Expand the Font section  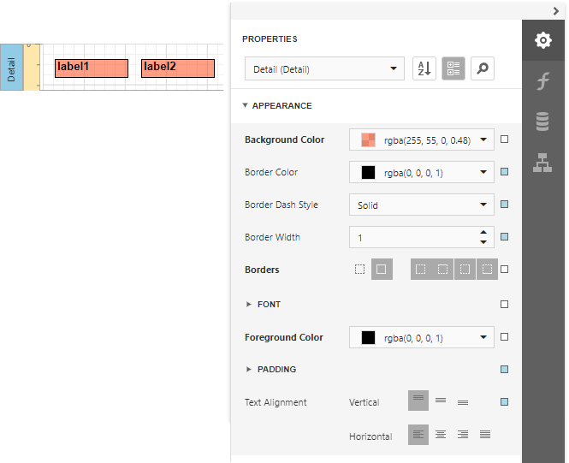(269, 305)
